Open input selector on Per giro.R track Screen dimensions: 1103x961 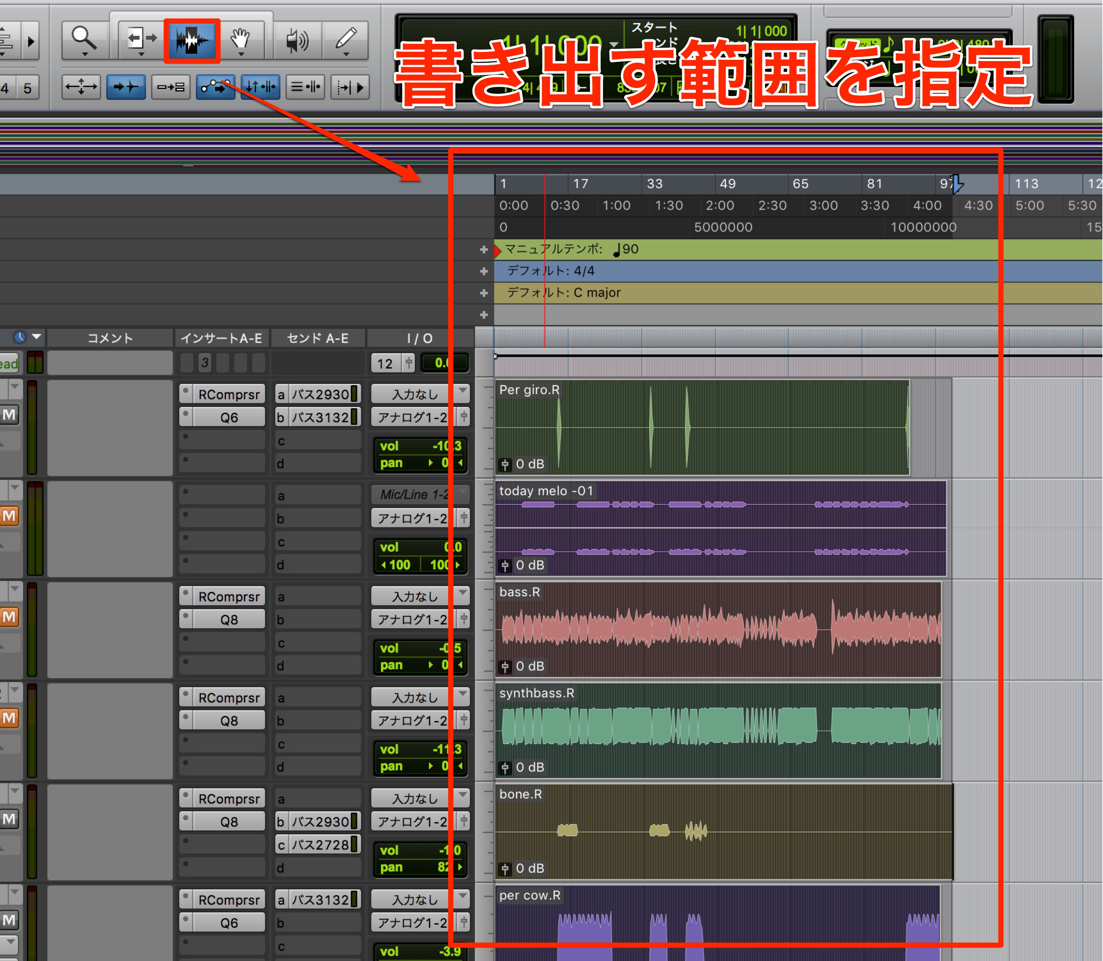pyautogui.click(x=420, y=394)
